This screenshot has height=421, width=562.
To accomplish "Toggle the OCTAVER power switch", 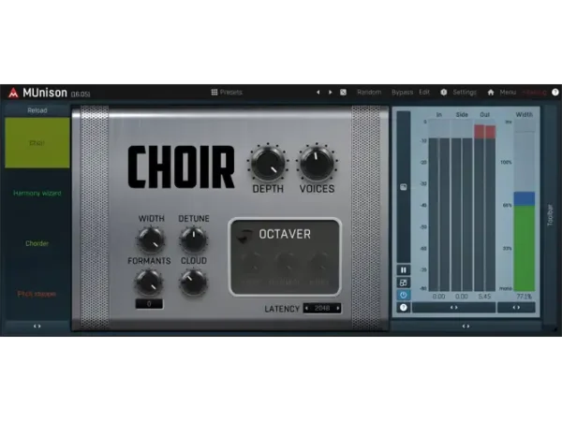I will [244, 235].
